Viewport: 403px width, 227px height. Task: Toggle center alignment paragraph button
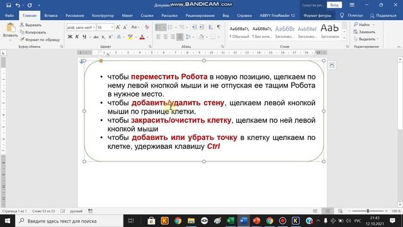pyautogui.click(x=166, y=37)
